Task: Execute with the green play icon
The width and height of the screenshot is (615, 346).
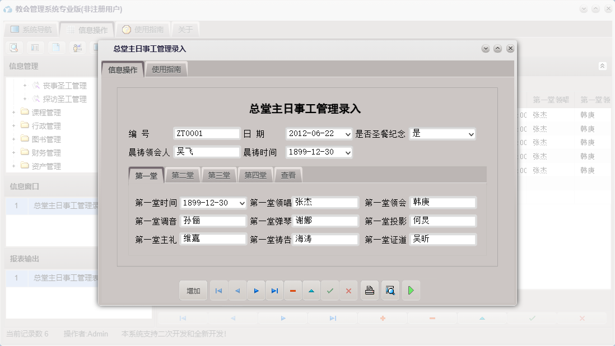Action: click(411, 291)
